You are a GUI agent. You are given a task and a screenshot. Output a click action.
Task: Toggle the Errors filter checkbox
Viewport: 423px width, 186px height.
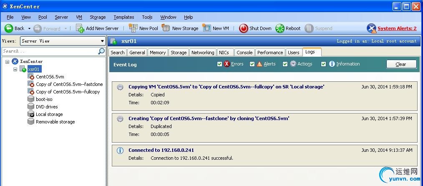coord(219,64)
